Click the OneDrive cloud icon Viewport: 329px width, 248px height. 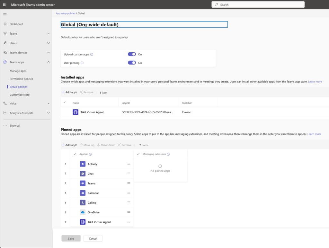click(x=83, y=212)
